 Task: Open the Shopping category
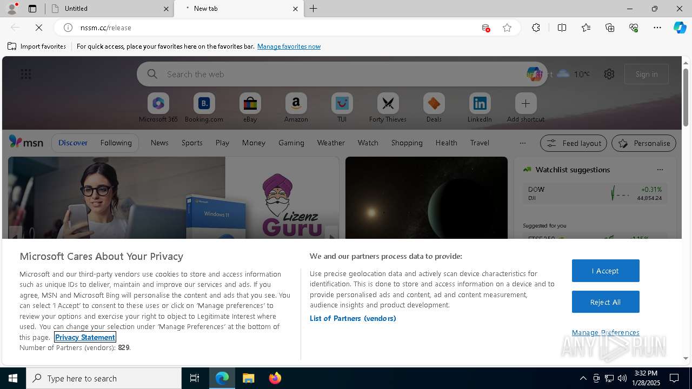tap(407, 143)
